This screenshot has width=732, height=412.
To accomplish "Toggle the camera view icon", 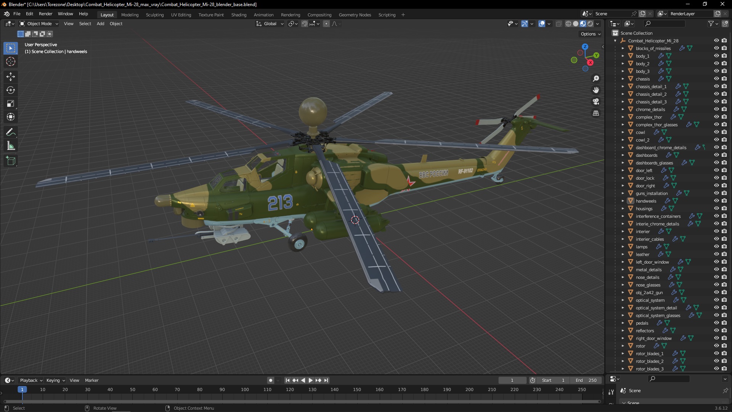I will click(x=596, y=101).
